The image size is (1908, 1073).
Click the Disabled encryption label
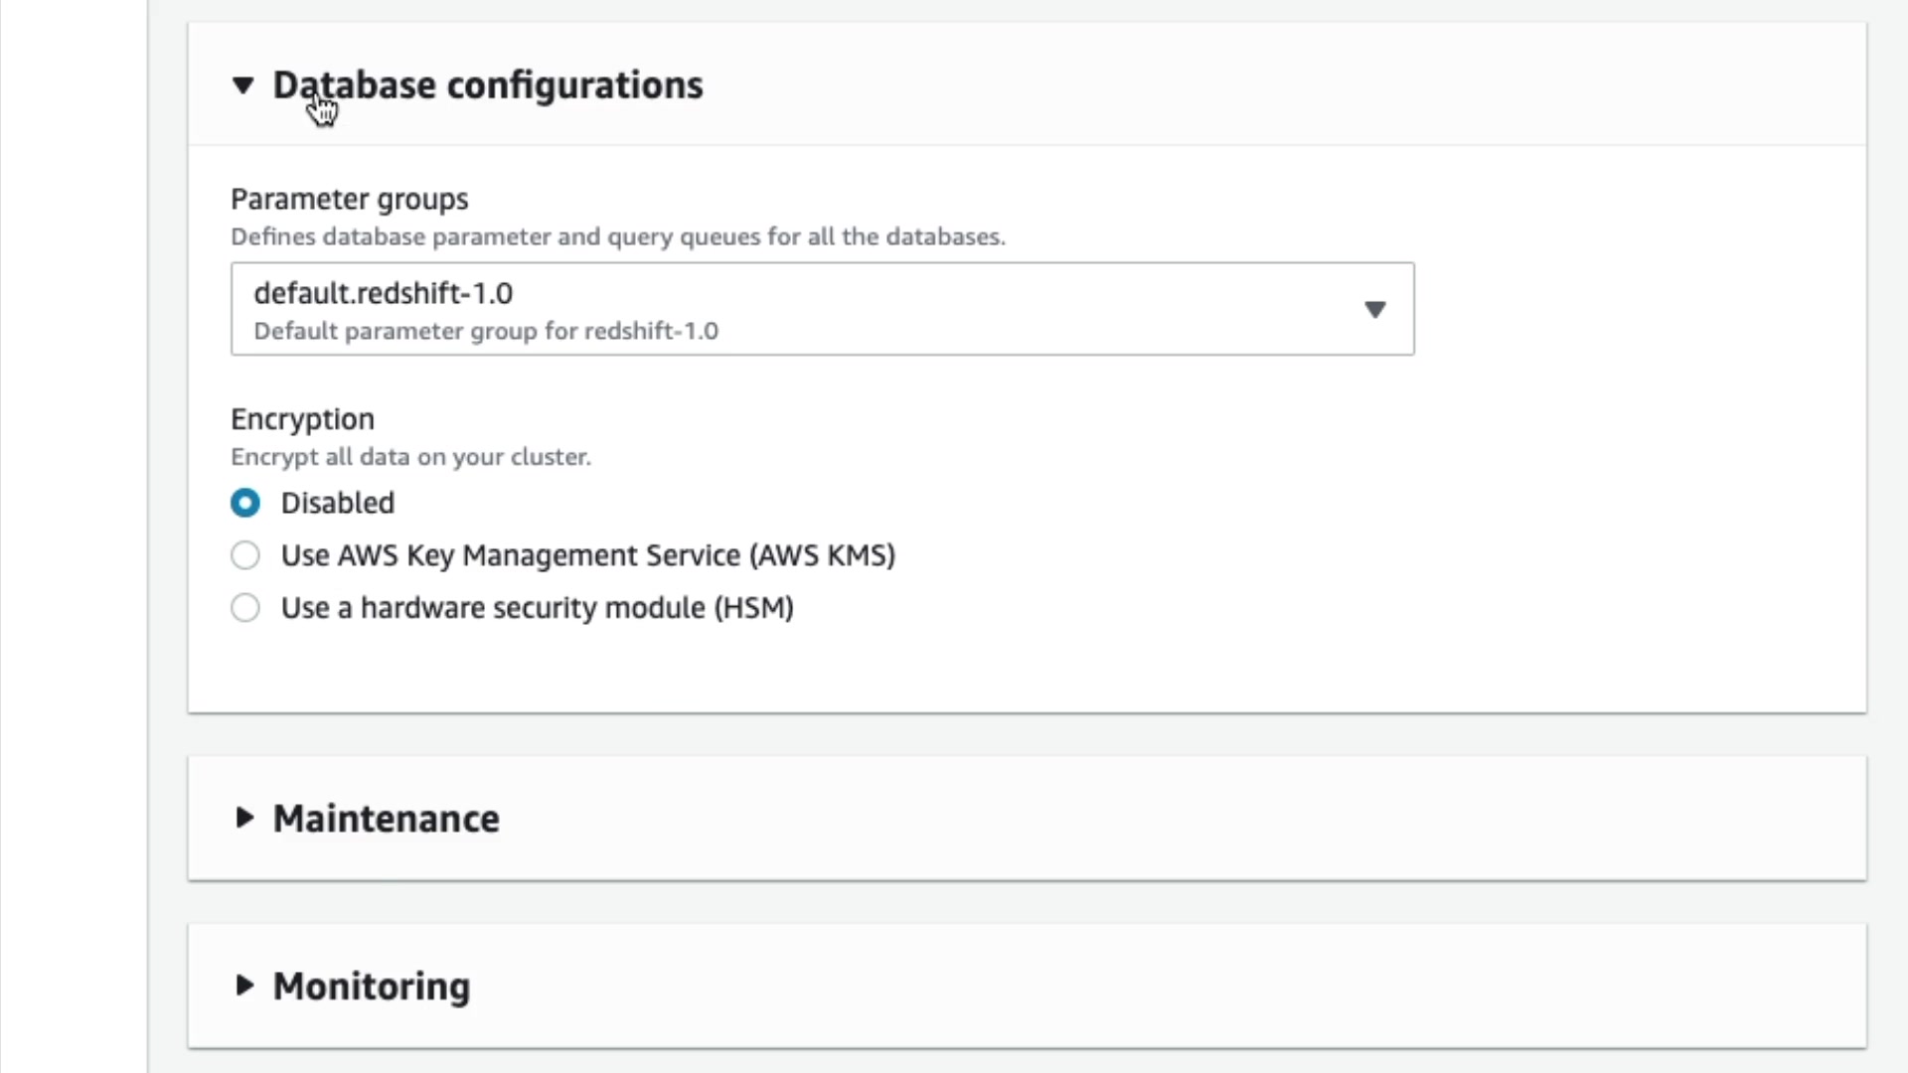click(338, 503)
